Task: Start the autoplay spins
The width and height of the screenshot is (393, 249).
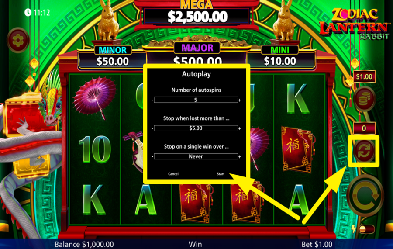Action: [221, 174]
